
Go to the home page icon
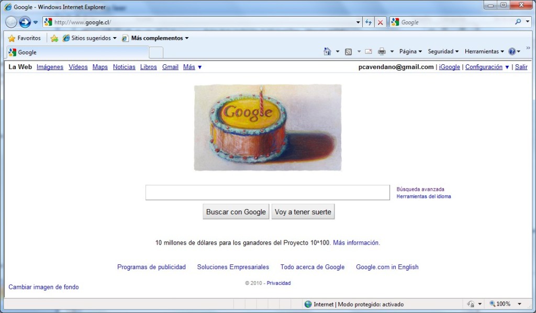tap(327, 51)
